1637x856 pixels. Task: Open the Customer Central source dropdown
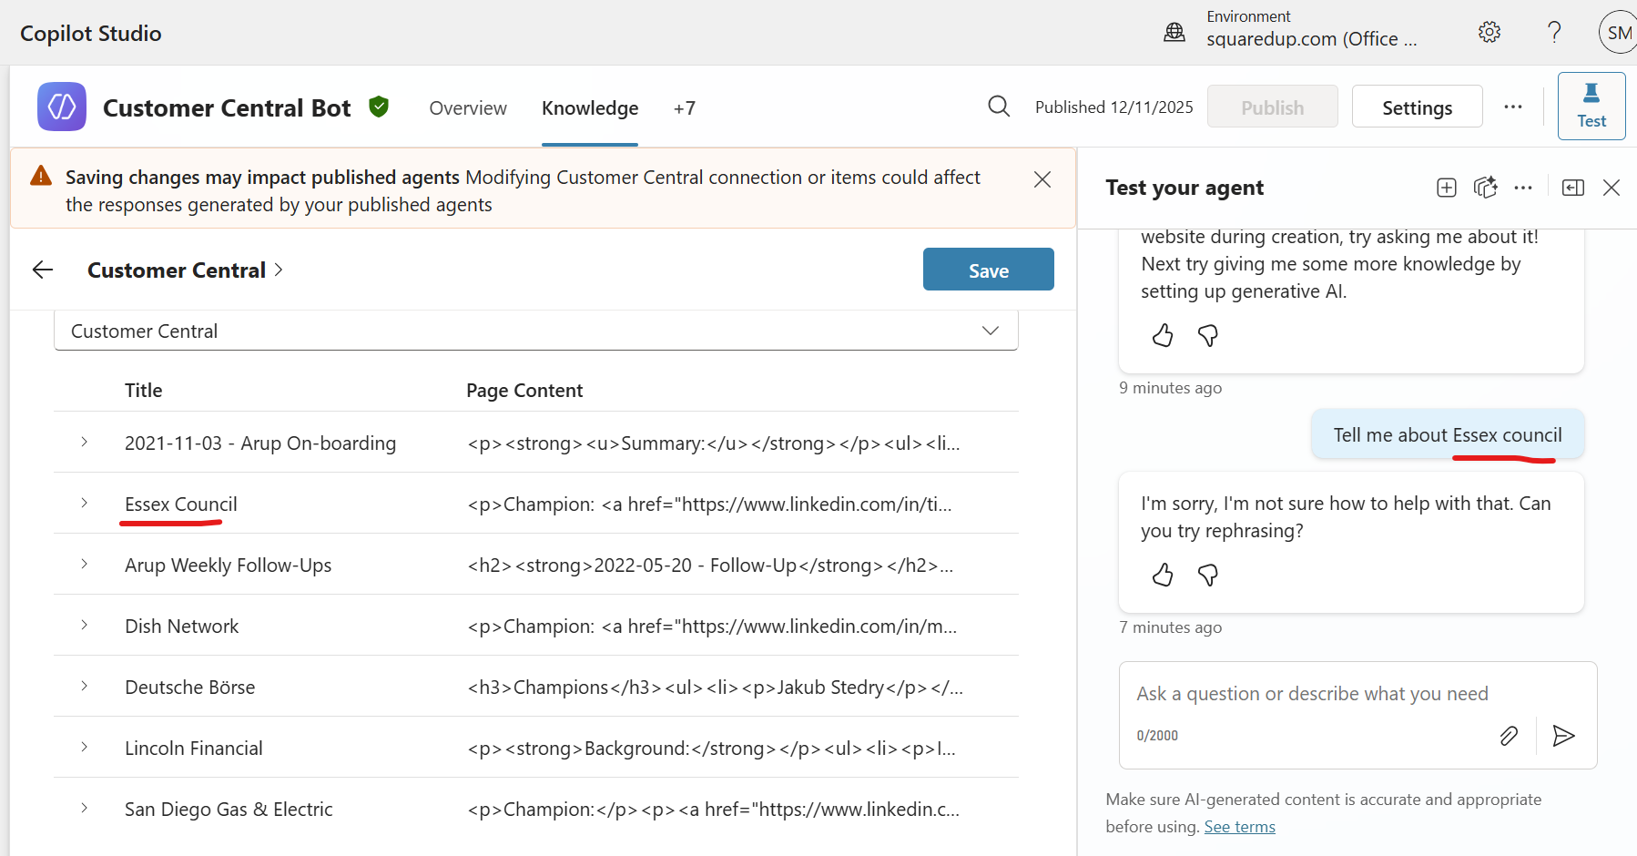tap(990, 330)
